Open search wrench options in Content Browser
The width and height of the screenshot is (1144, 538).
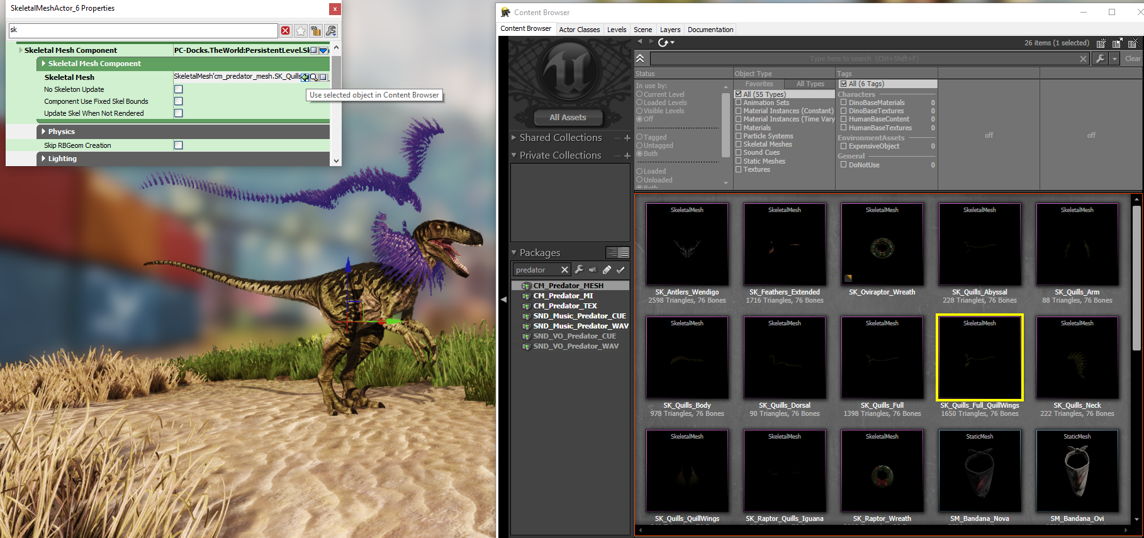pyautogui.click(x=1099, y=59)
